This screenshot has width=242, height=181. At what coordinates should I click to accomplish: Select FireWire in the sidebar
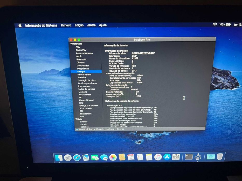(82, 78)
